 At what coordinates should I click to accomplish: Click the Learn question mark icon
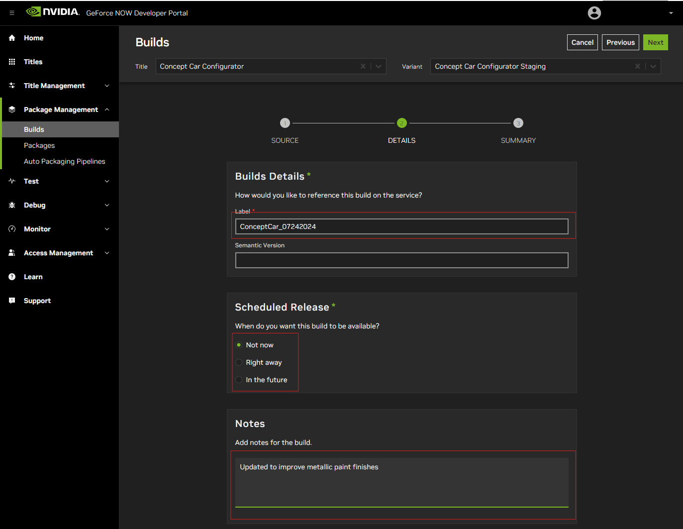click(12, 277)
